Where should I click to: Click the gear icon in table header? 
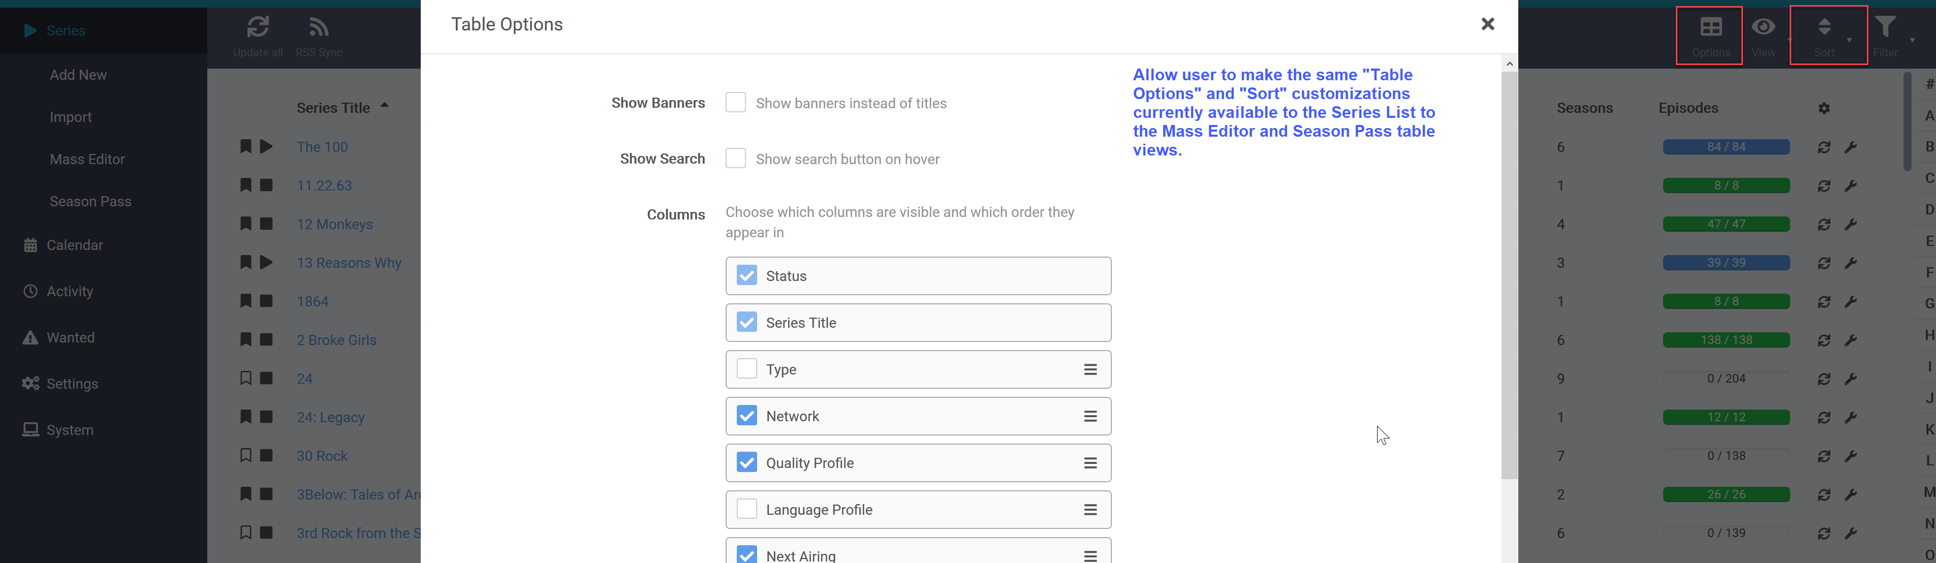(1824, 108)
